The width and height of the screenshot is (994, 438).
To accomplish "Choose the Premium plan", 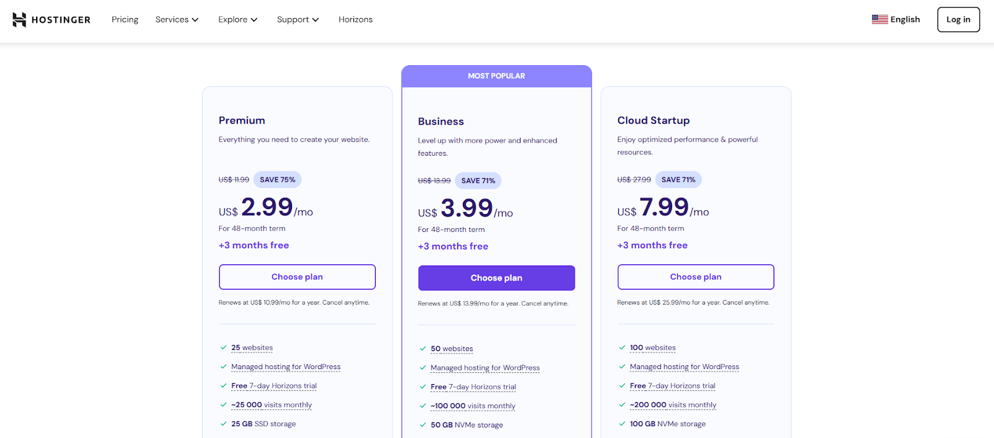I will (297, 277).
